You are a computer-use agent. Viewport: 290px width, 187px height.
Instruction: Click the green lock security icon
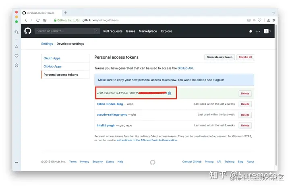pyautogui.click(x=55, y=20)
